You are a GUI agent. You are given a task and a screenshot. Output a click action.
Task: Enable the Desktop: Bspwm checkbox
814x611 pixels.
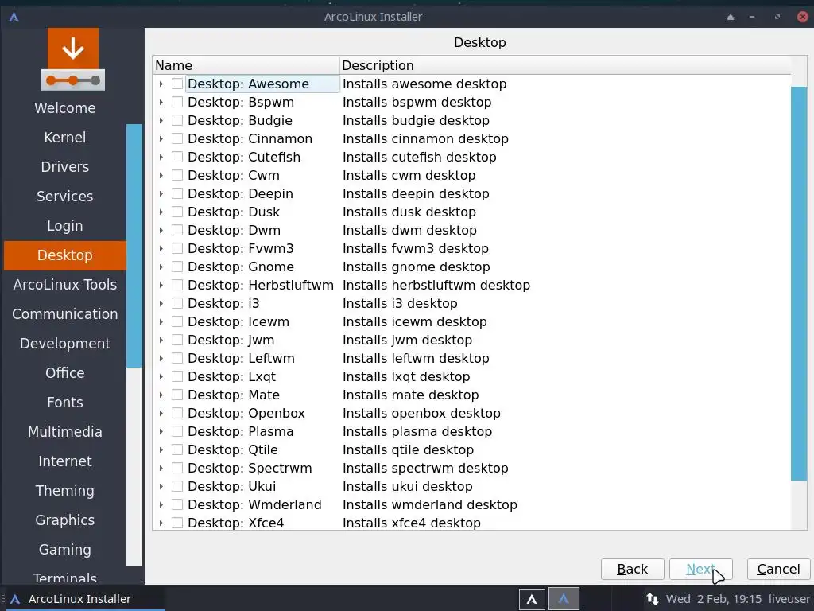point(177,102)
